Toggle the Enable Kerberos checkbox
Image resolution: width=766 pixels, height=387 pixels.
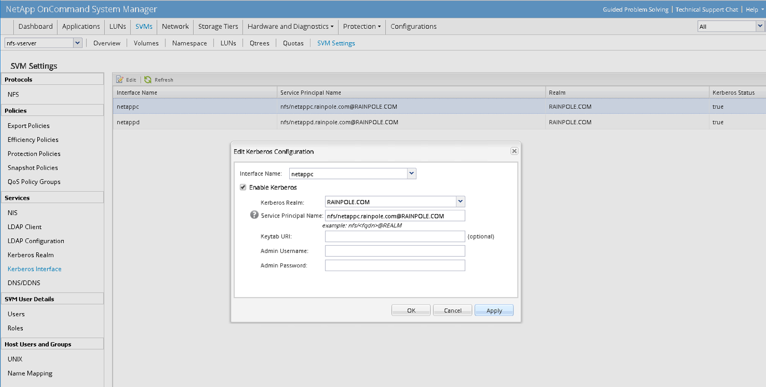pos(243,187)
